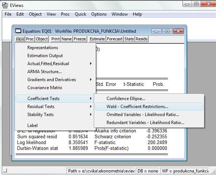Viewport: 216px width, 175px height.
Task: Expand Gradients and Derivatives submenu
Action: tap(55, 80)
